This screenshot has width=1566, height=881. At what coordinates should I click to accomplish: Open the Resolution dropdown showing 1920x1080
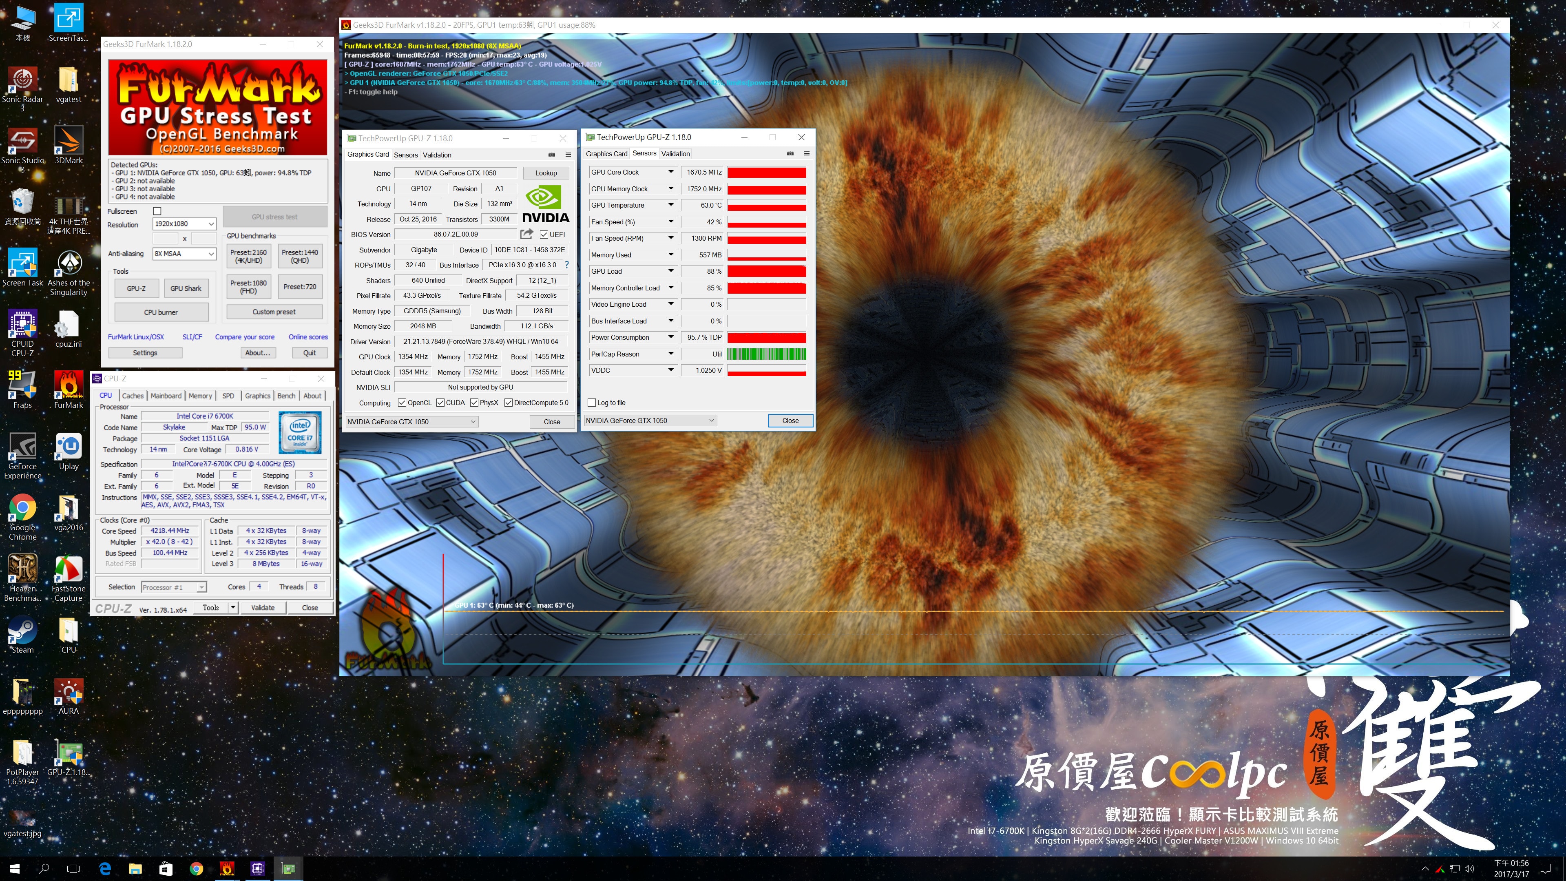click(184, 224)
